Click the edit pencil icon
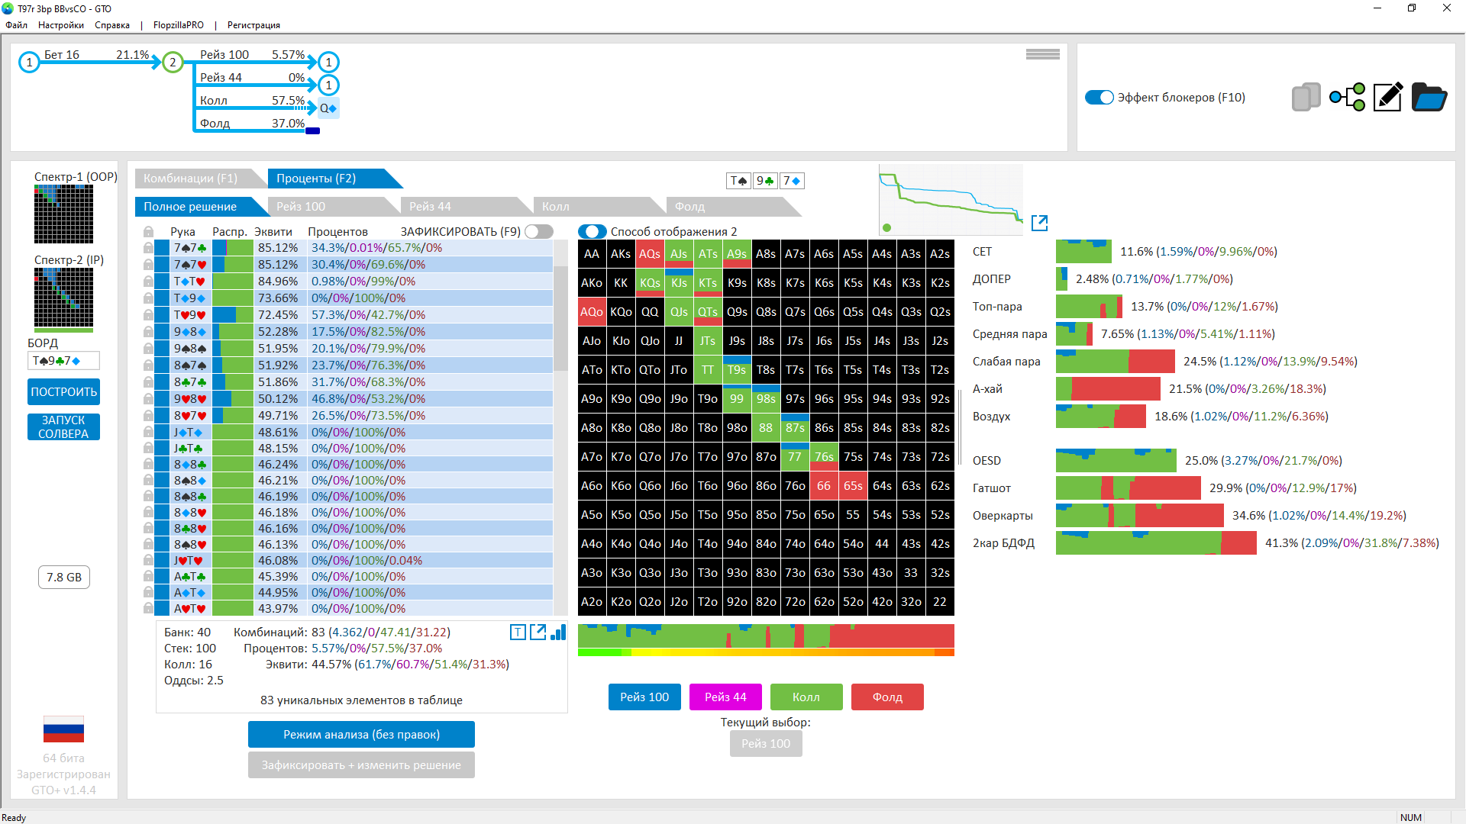The width and height of the screenshot is (1466, 824). tap(1387, 98)
